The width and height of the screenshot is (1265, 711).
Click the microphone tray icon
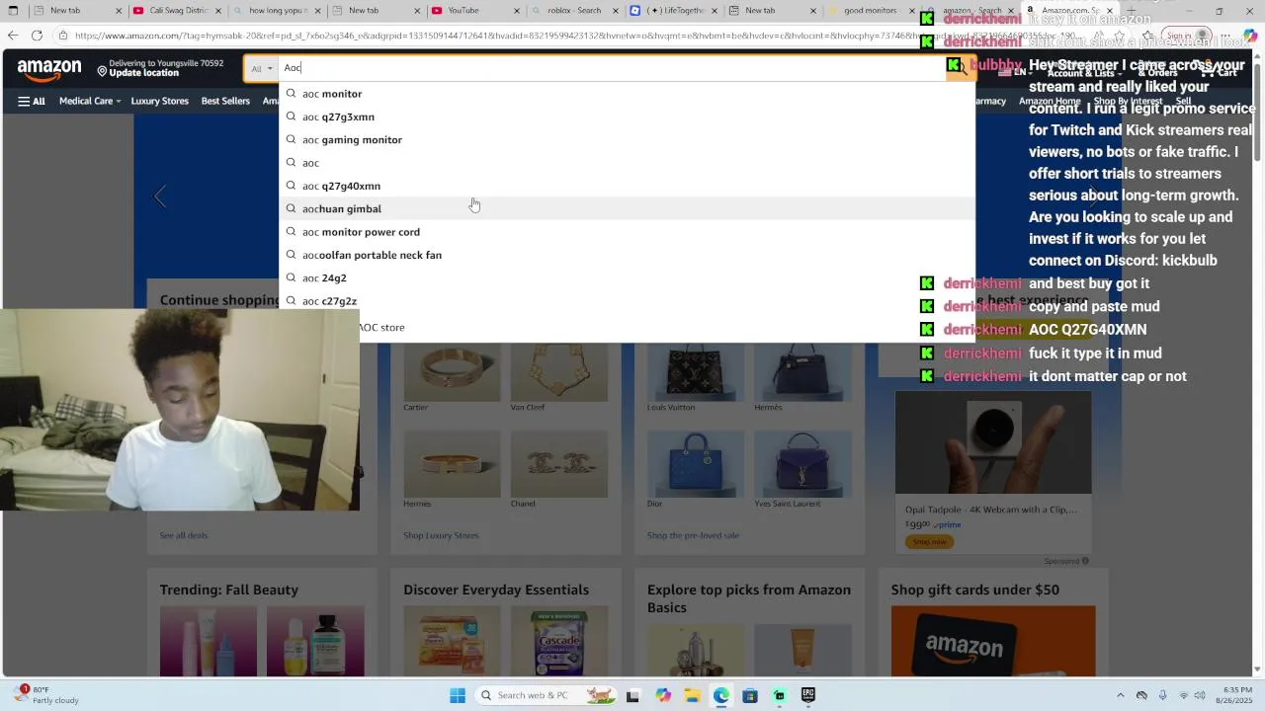[1162, 695]
